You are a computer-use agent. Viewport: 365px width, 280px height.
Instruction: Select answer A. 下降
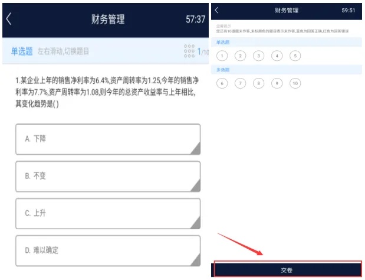point(108,139)
